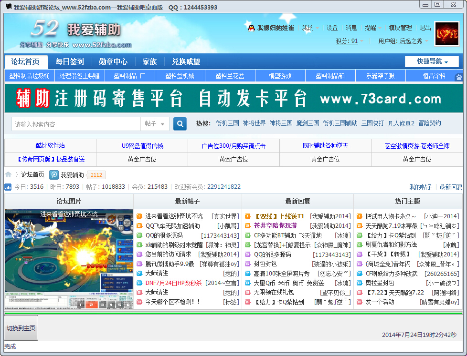Click 模块管理 link

(x=400, y=28)
